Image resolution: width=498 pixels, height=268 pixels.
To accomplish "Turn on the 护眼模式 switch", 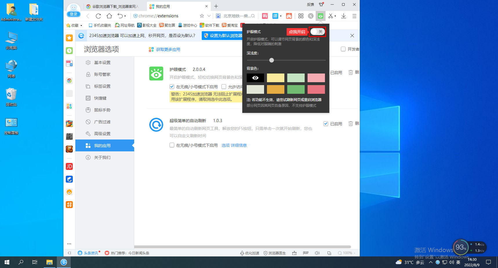I will [317, 32].
